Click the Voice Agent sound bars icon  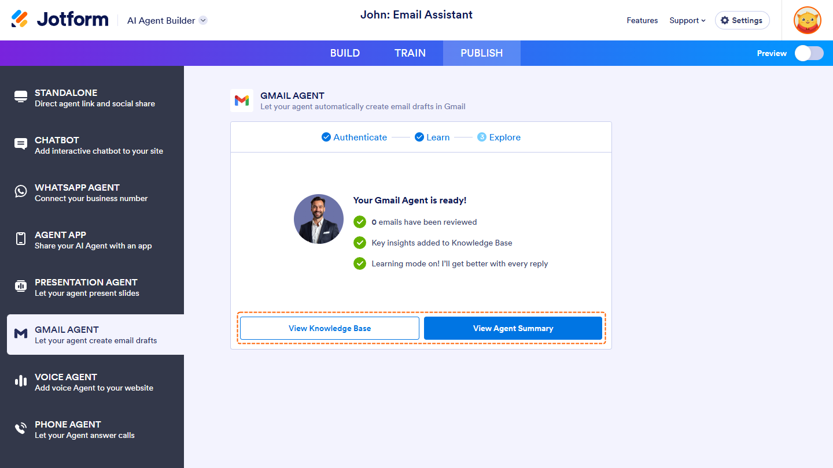click(21, 381)
